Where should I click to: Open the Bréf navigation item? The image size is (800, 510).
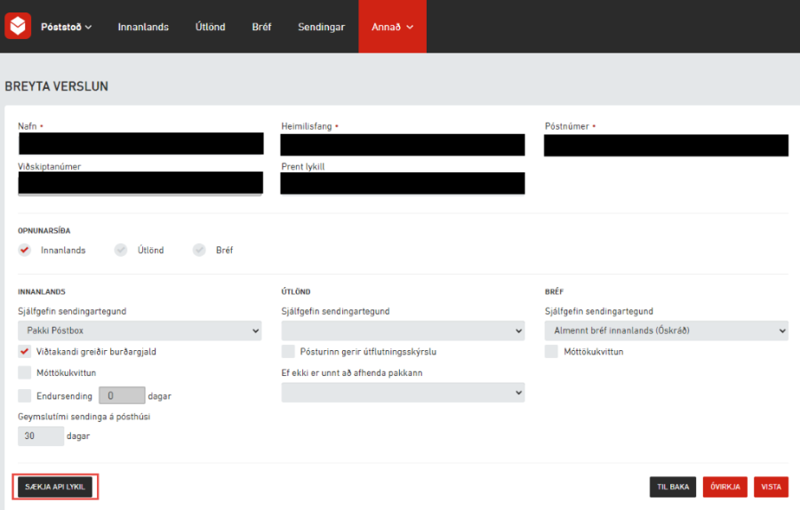[x=261, y=28]
